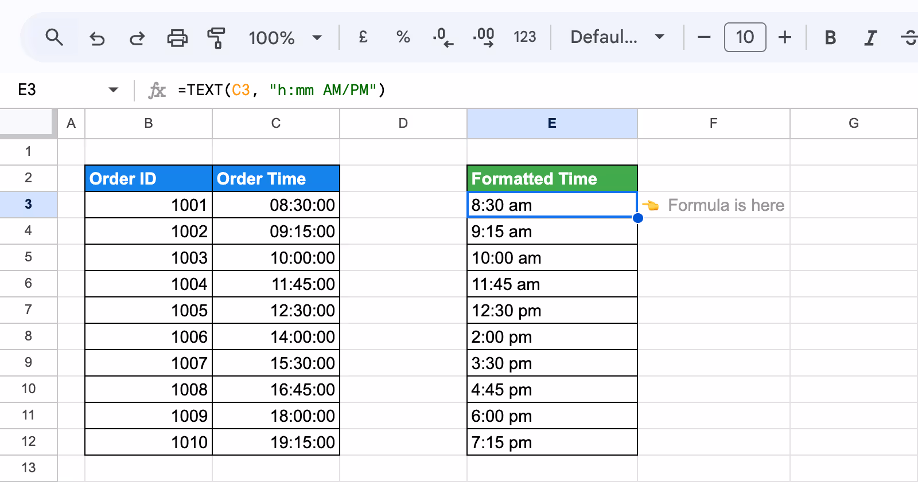Viewport: 918px width, 482px height.
Task: Undo the last action
Action: pos(97,38)
